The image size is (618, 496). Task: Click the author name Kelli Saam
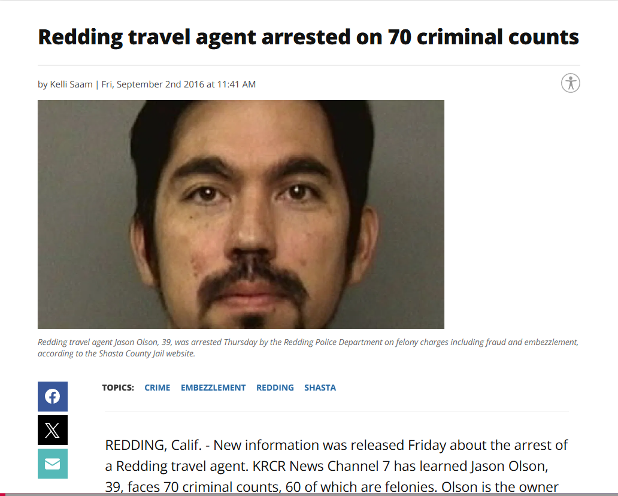click(71, 84)
